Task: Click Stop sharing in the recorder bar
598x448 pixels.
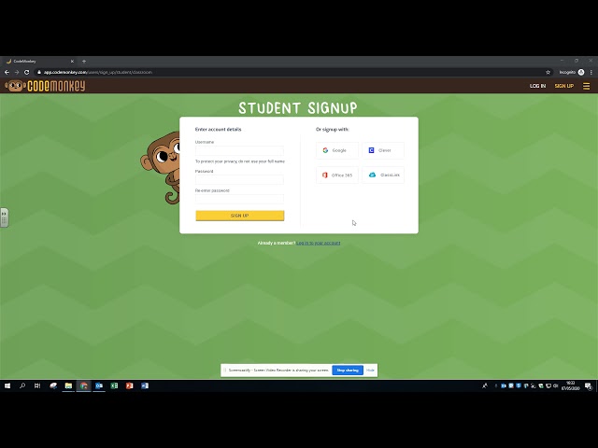Action: [x=348, y=371]
